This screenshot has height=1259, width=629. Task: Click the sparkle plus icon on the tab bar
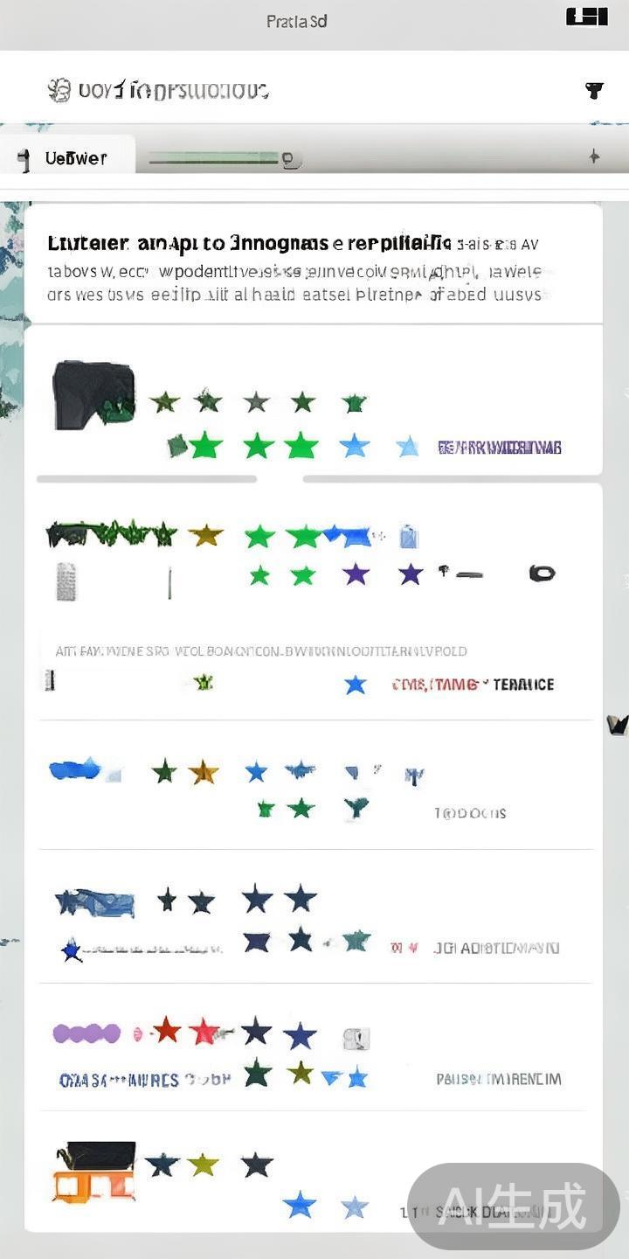pos(594,157)
